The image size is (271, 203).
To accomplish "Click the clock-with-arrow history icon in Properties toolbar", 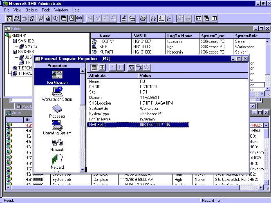I will pyautogui.click(x=132, y=67).
